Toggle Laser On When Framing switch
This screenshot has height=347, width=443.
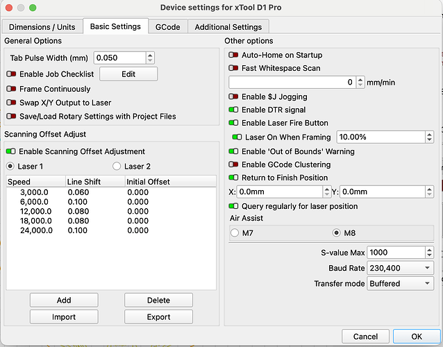(x=237, y=137)
